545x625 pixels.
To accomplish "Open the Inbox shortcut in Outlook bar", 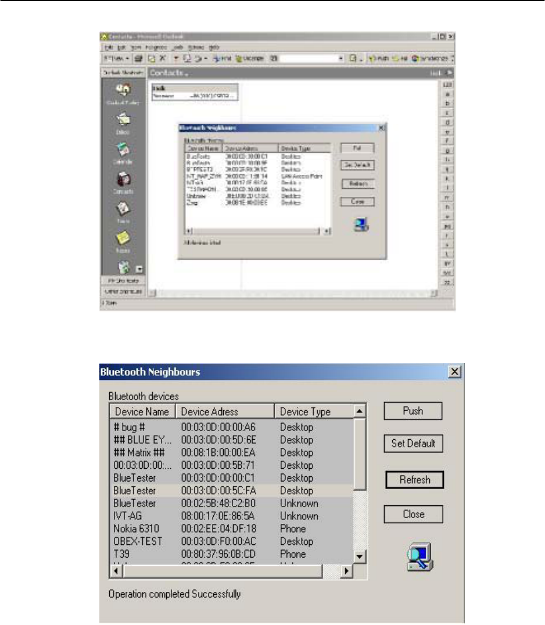I will pos(123,124).
